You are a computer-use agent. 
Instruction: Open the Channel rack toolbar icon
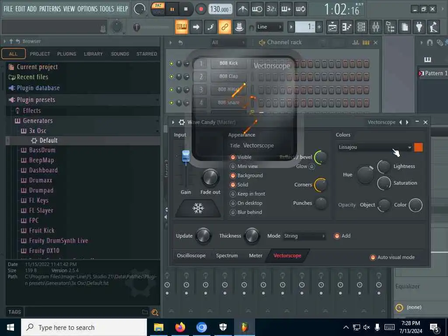(x=361, y=27)
